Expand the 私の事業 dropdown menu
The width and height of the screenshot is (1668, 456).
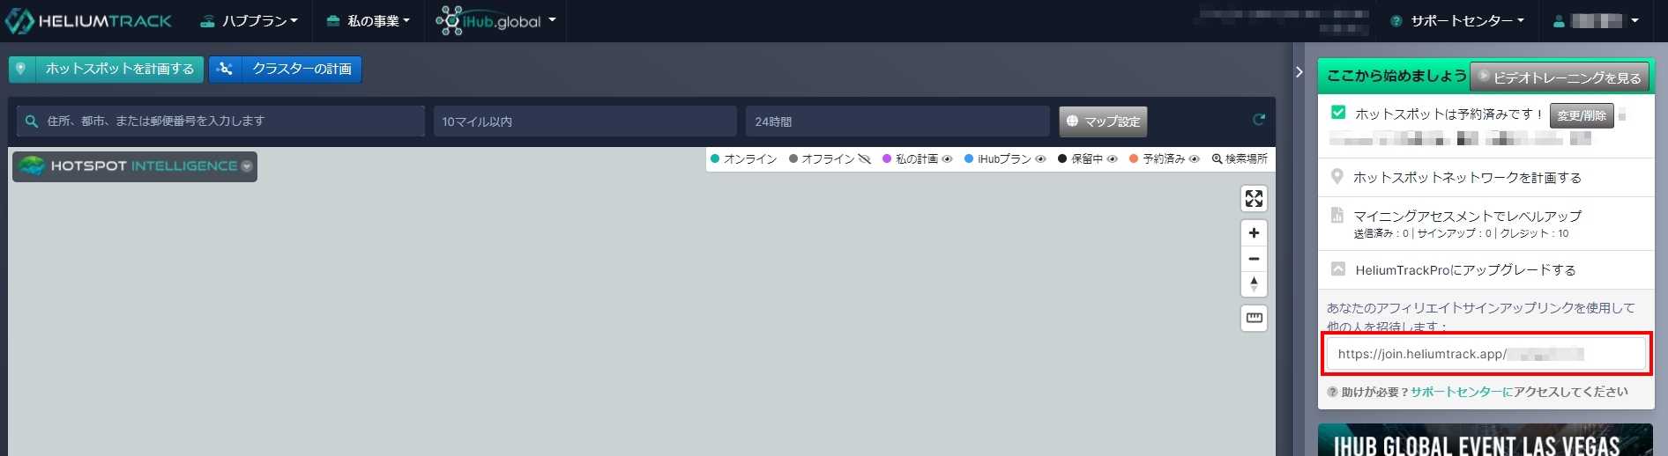[x=369, y=21]
